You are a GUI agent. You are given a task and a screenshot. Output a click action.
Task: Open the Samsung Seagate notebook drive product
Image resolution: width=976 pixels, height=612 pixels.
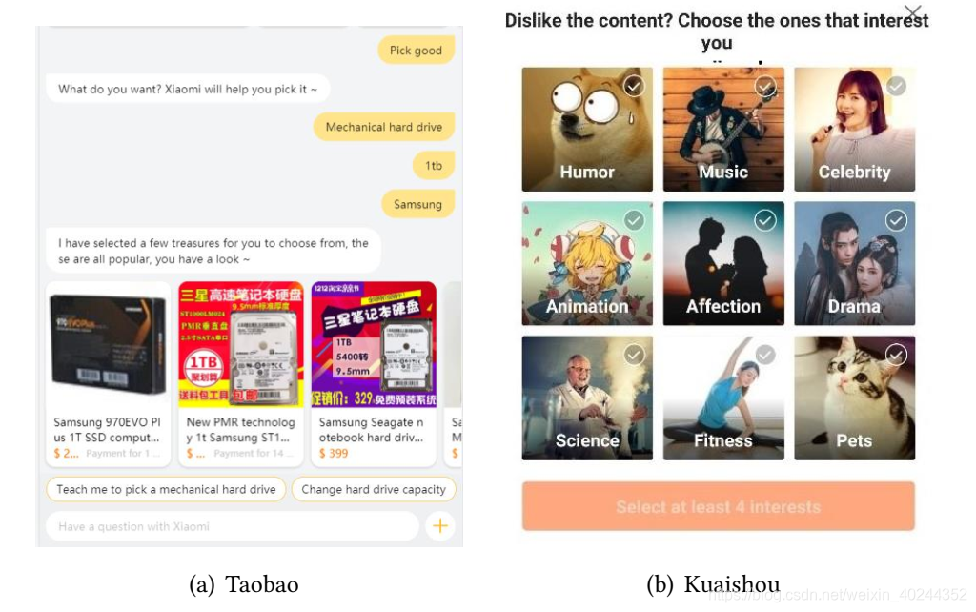pos(374,375)
